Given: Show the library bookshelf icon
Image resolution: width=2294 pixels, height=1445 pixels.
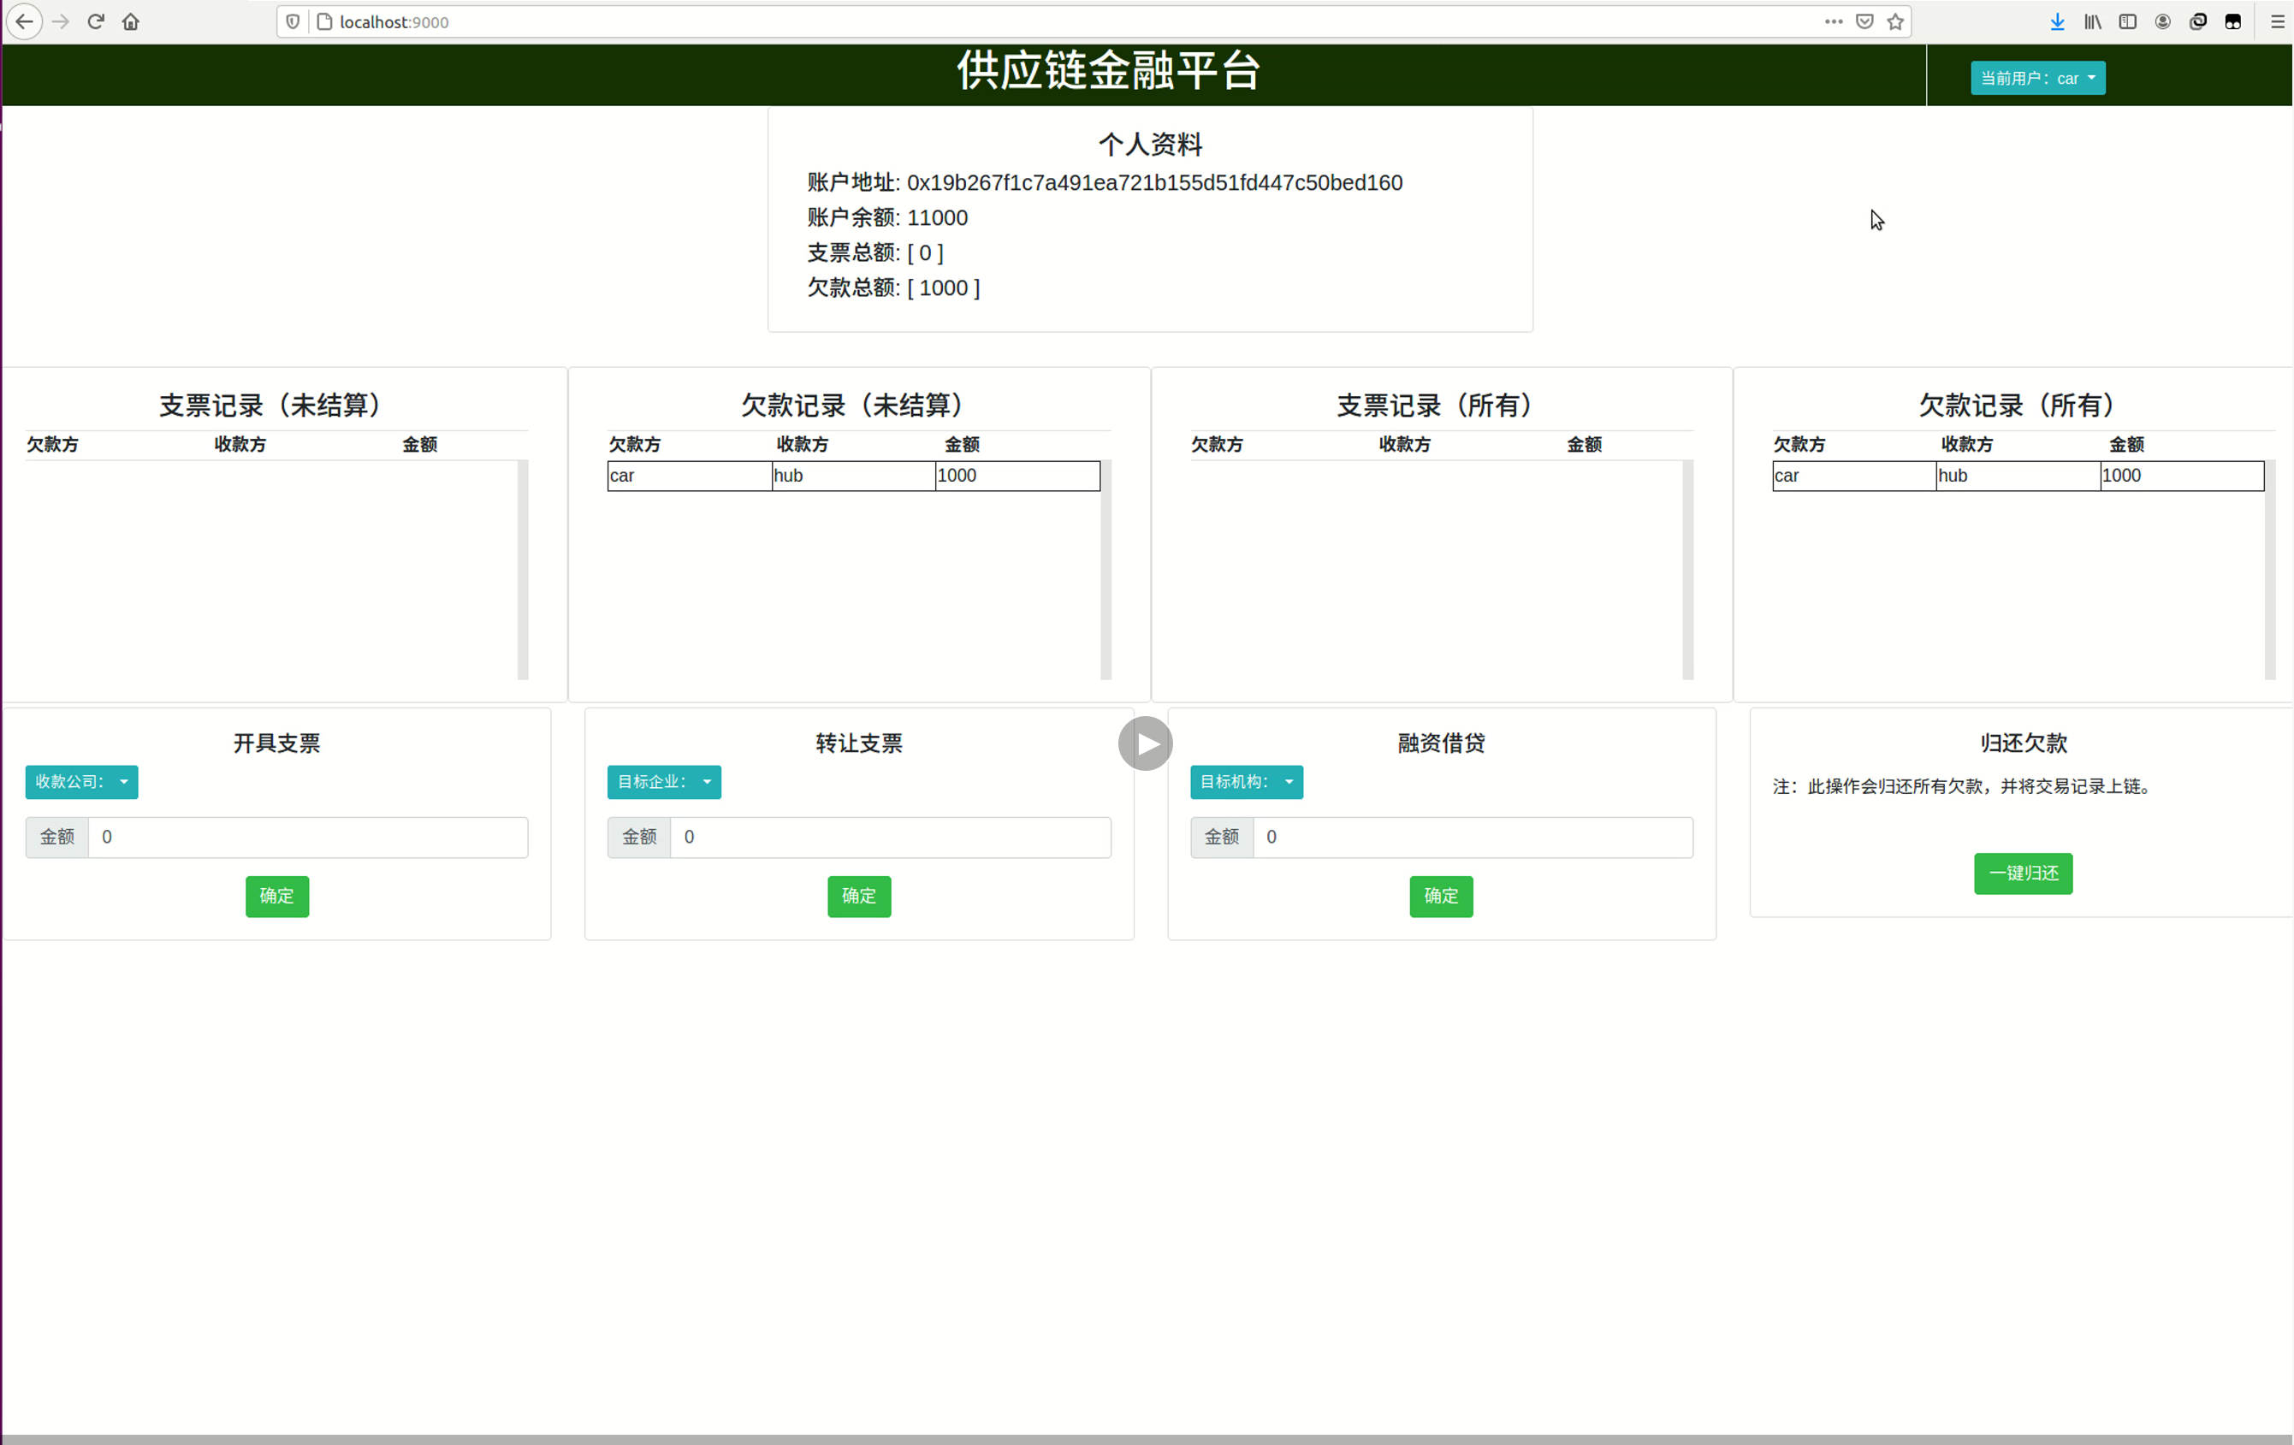Looking at the screenshot, I should [2092, 21].
